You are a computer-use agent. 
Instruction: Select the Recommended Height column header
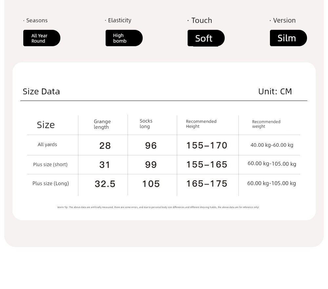pos(201,124)
